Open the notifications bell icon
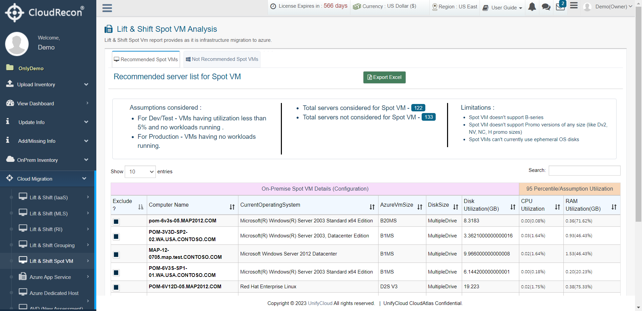 click(x=532, y=7)
